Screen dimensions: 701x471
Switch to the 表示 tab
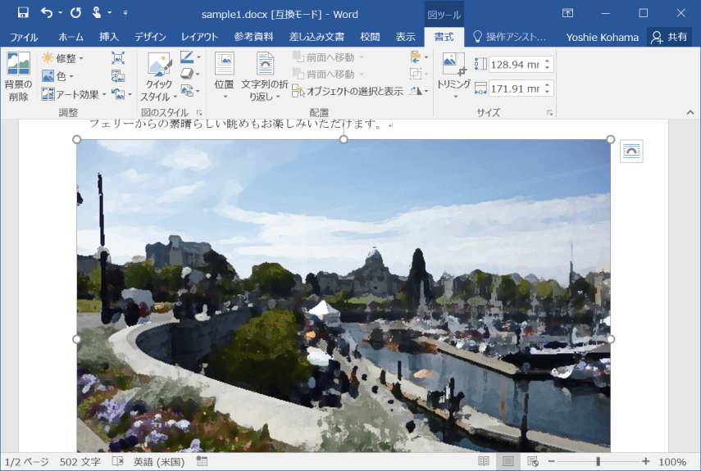[405, 37]
